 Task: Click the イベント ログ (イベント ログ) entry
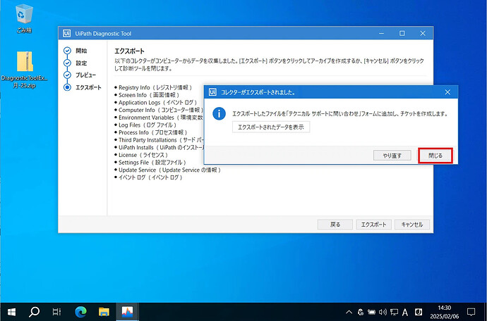(148, 177)
